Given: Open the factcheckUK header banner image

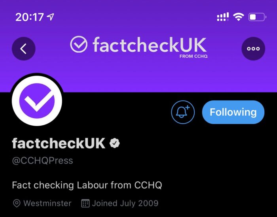Looking at the screenshot, I should pyautogui.click(x=138, y=46).
